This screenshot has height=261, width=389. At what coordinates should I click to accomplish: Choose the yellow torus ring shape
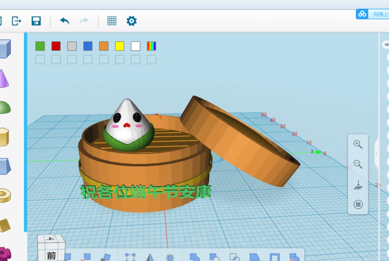point(5,196)
